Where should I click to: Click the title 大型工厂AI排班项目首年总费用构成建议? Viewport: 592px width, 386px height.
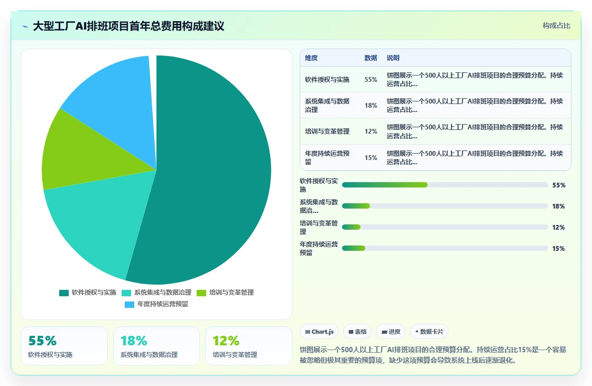(128, 26)
